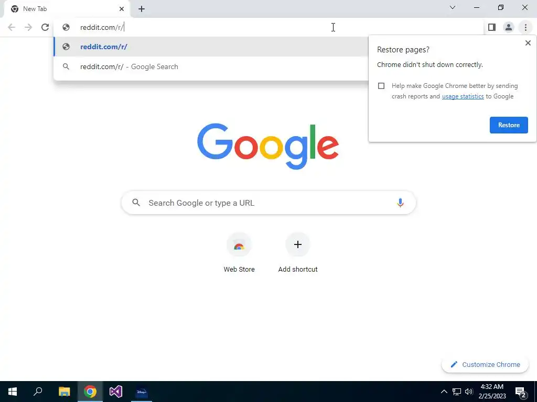The width and height of the screenshot is (537, 402).
Task: Focus the Search Google or type a URL box
Action: [268, 203]
